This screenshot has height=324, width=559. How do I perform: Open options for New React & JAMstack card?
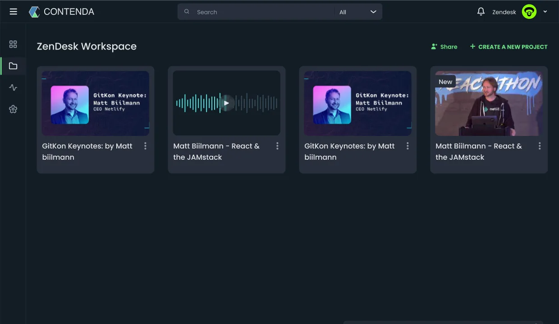pos(540,146)
